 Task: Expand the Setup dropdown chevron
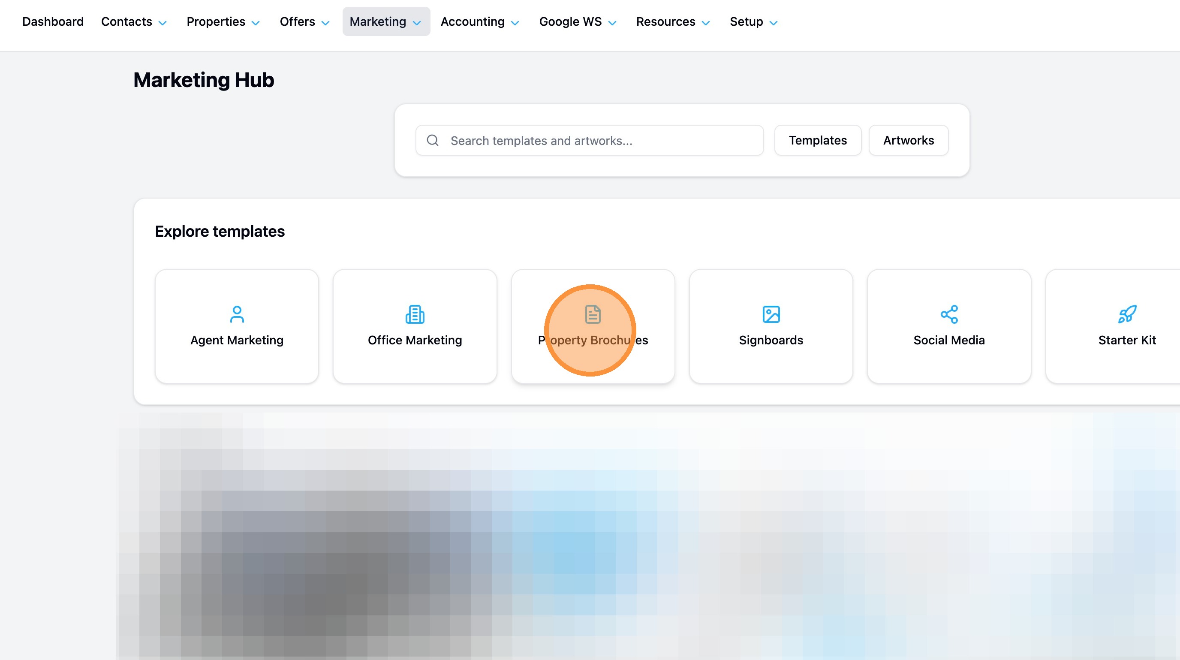(774, 23)
